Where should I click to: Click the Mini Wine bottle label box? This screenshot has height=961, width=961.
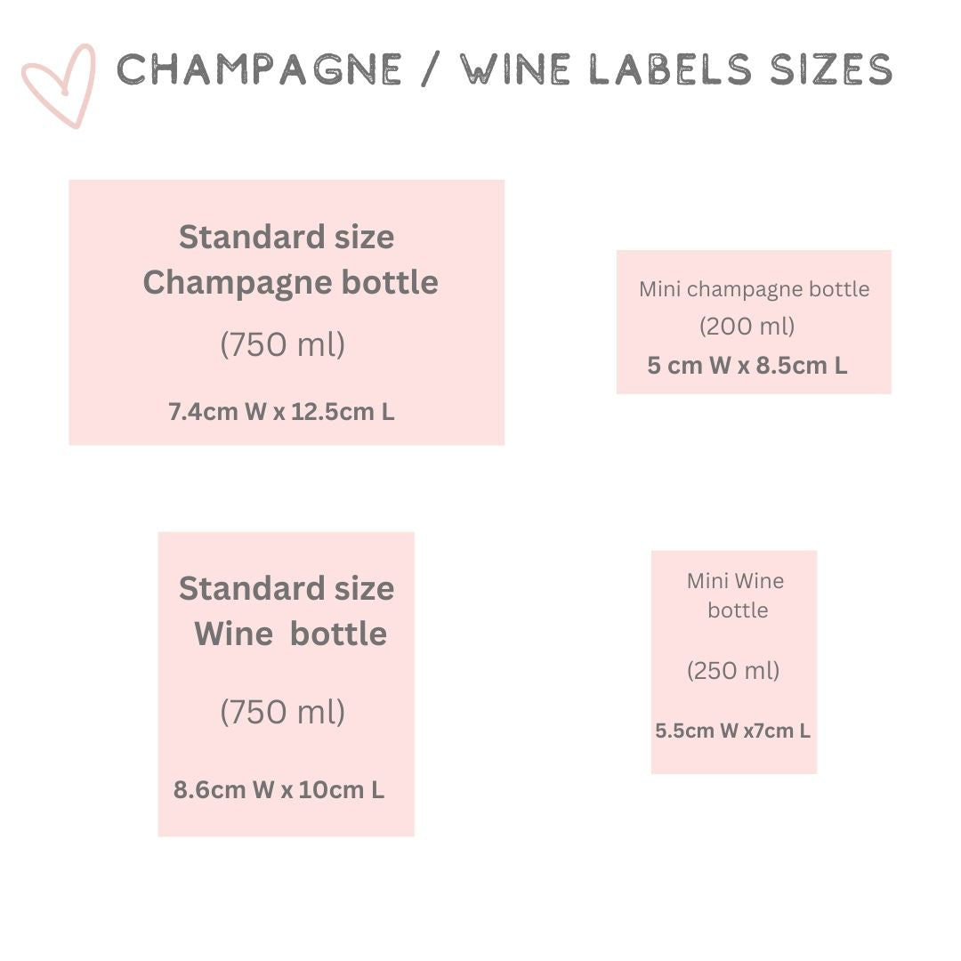tap(733, 662)
